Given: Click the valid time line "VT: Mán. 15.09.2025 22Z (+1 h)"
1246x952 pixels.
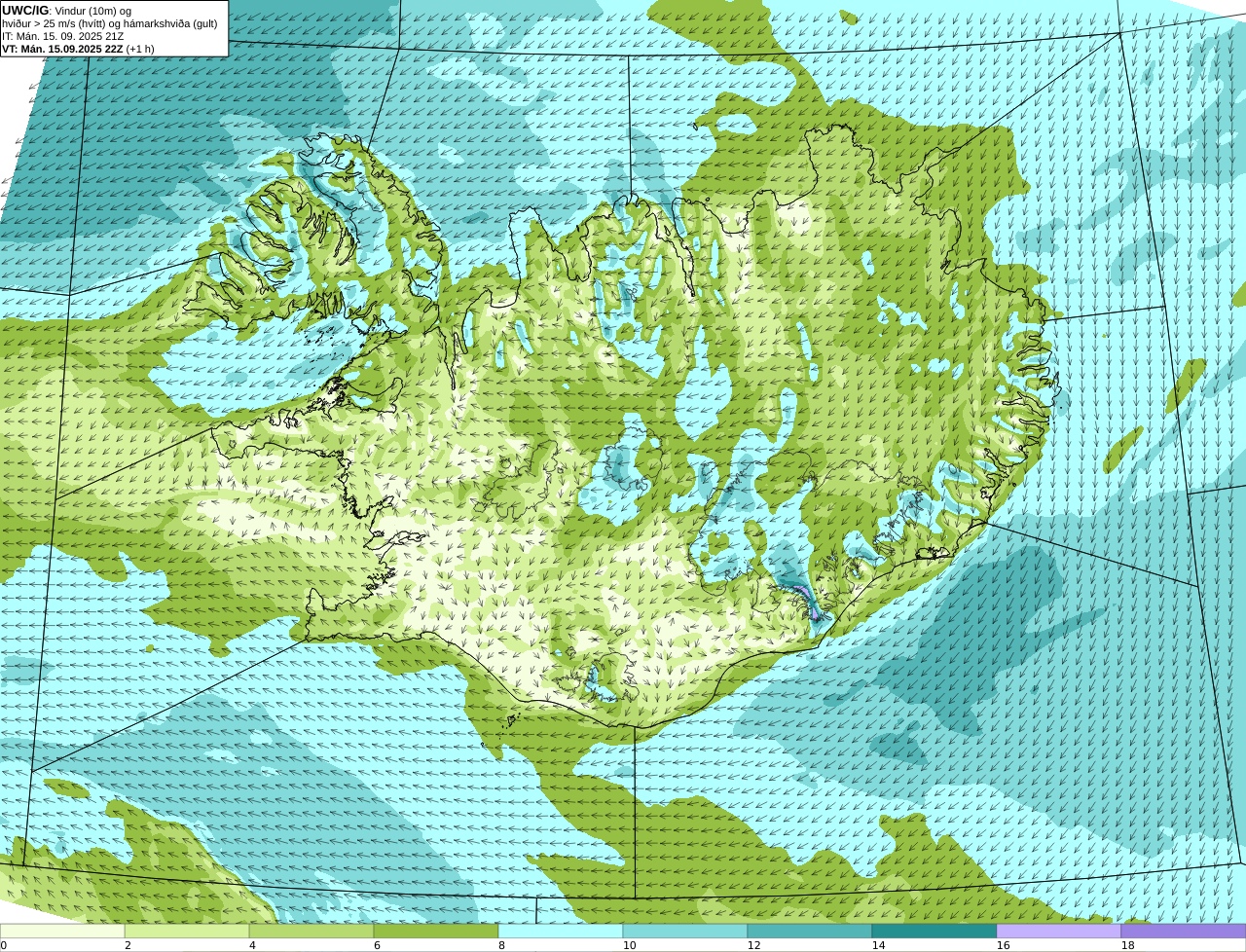Looking at the screenshot, I should (x=78, y=49).
